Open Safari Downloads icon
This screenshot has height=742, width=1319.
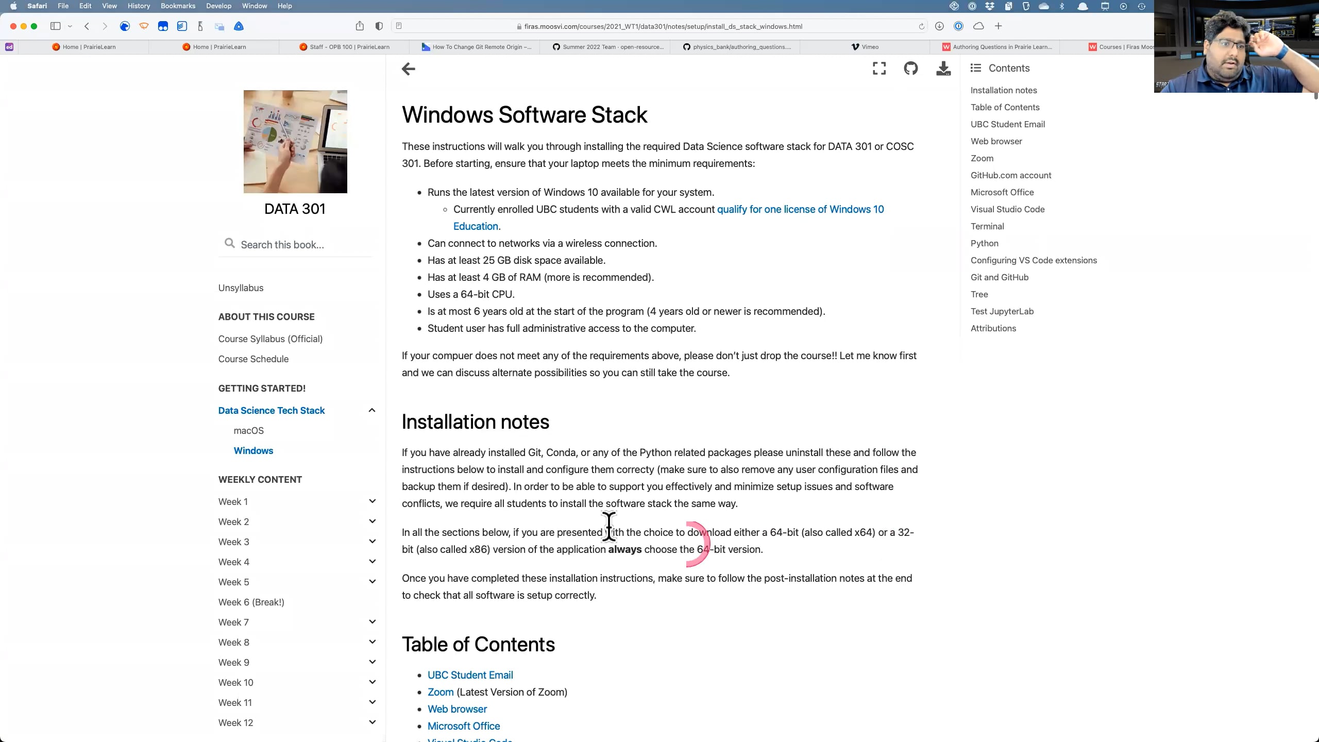click(x=939, y=26)
